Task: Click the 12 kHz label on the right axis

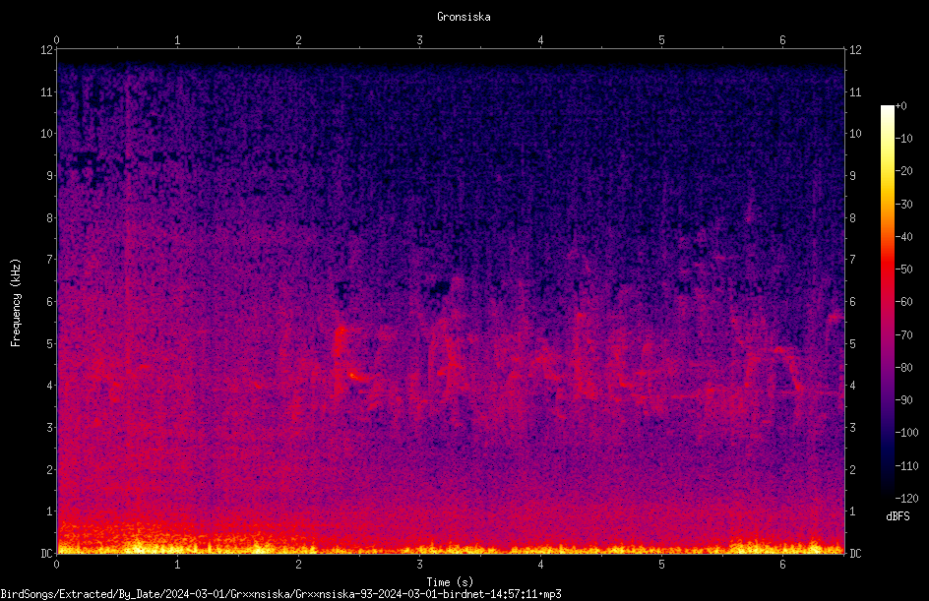Action: pyautogui.click(x=855, y=50)
